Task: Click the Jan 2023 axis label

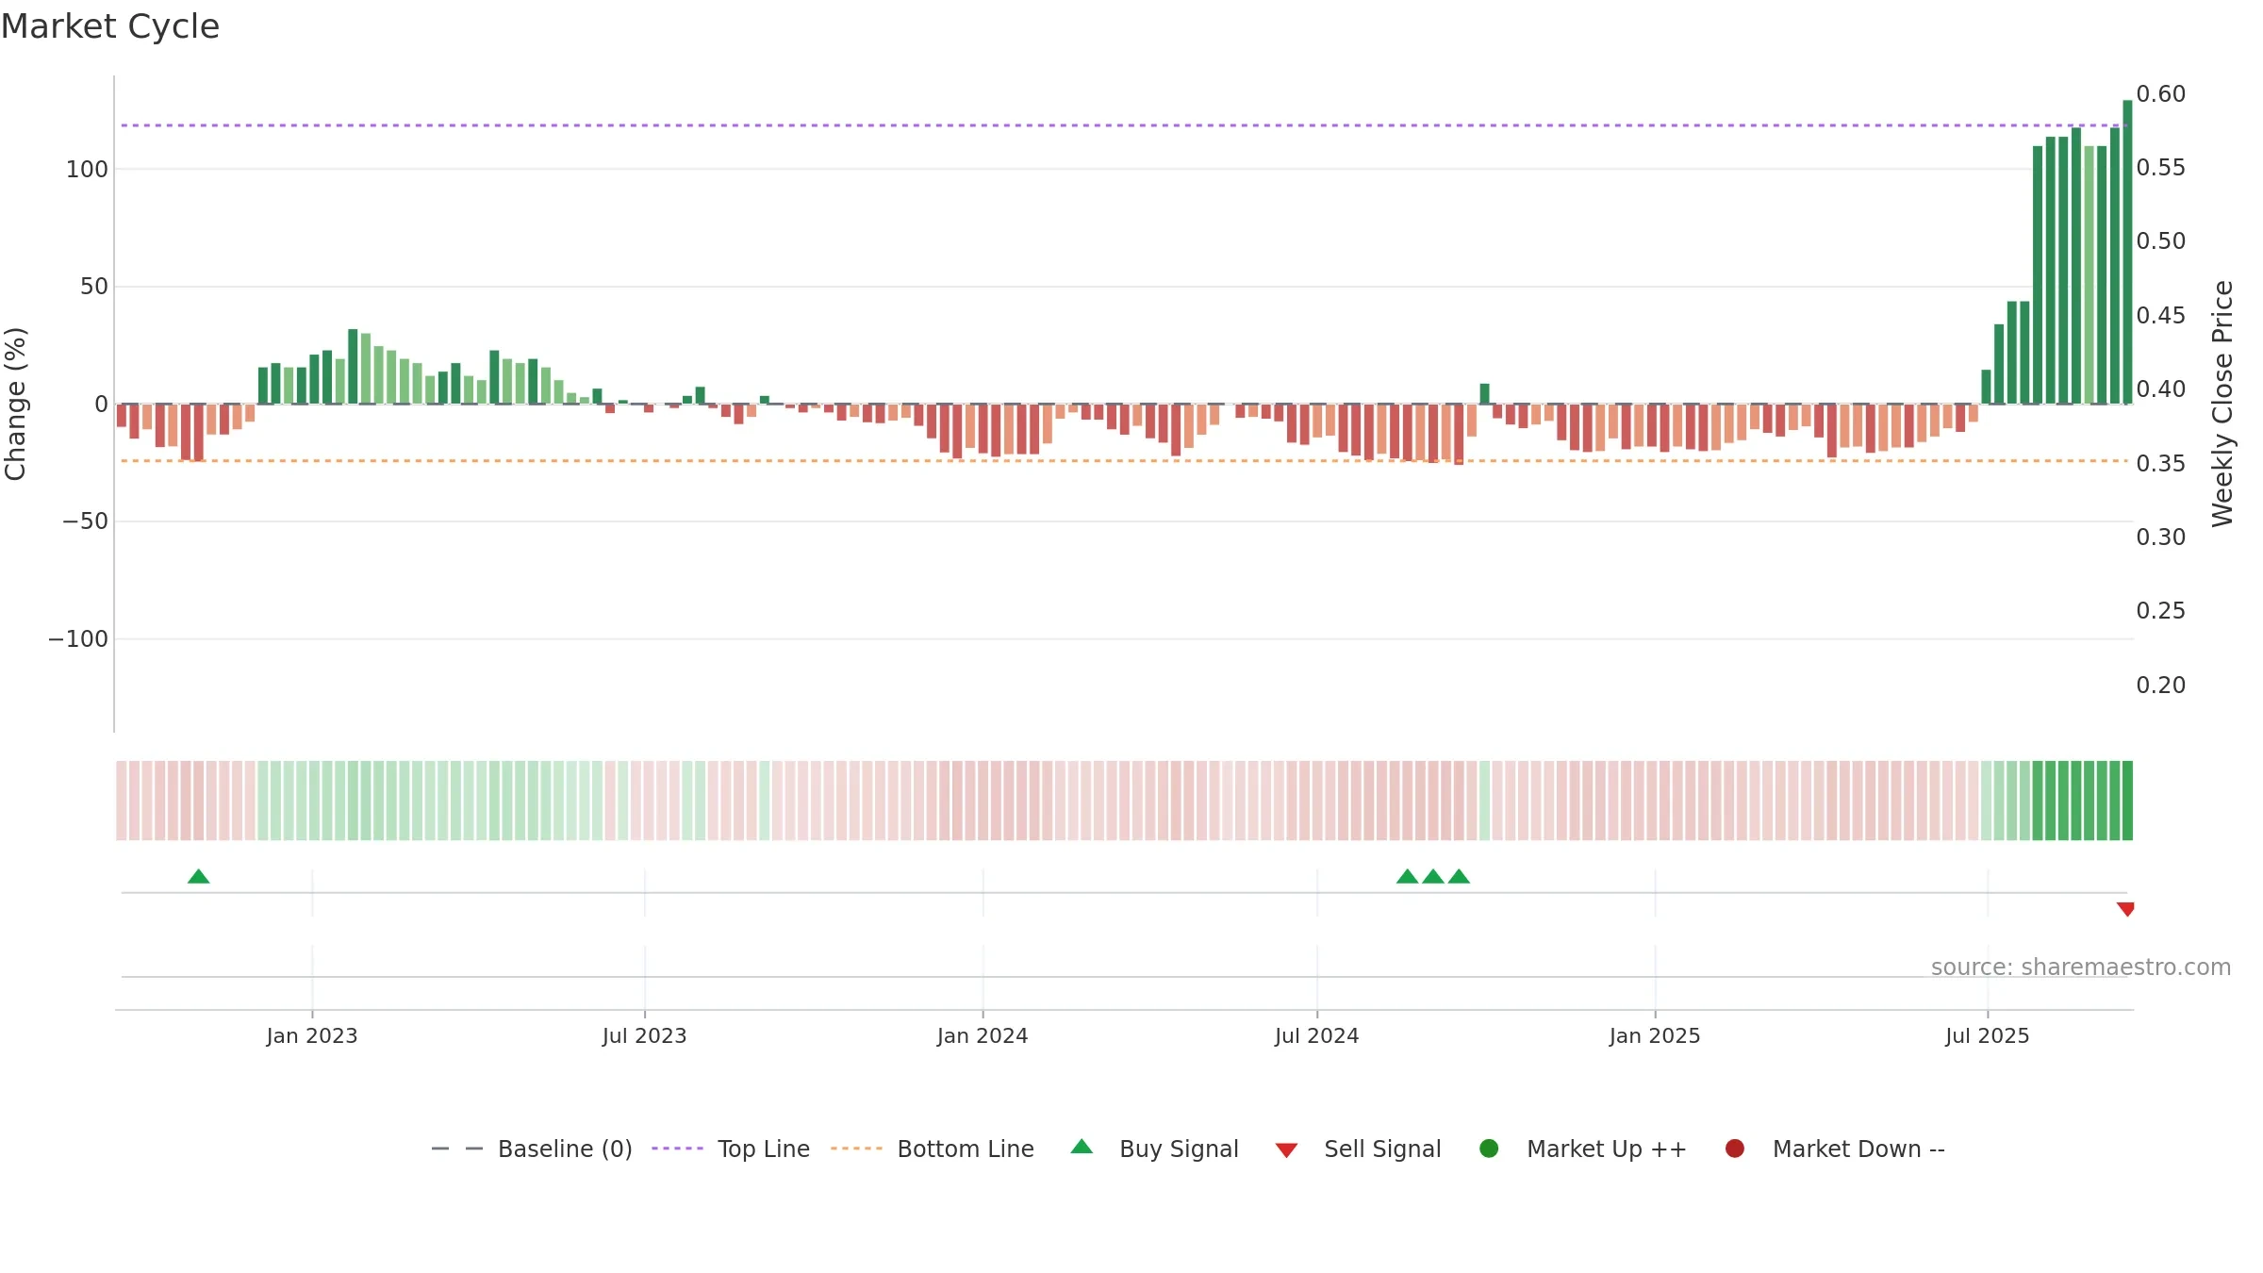Action: [312, 1036]
